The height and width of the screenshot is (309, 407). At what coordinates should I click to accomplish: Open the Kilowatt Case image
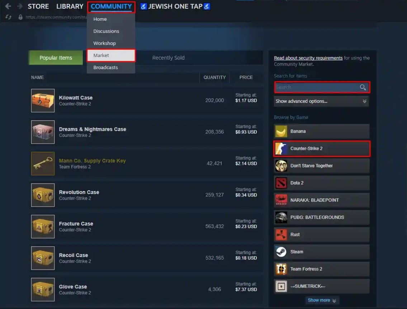[43, 101]
